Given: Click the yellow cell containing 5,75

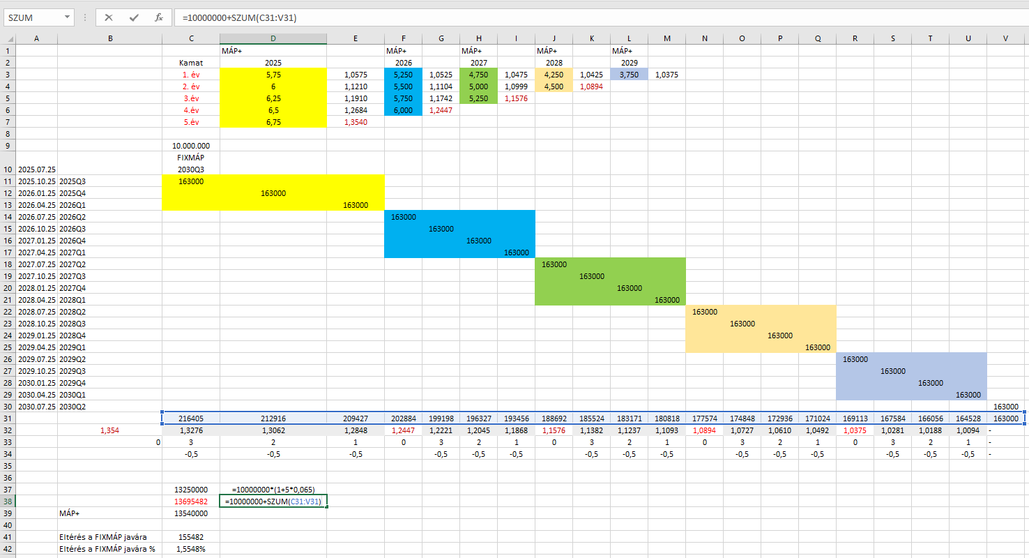Looking at the screenshot, I should tap(273, 75).
